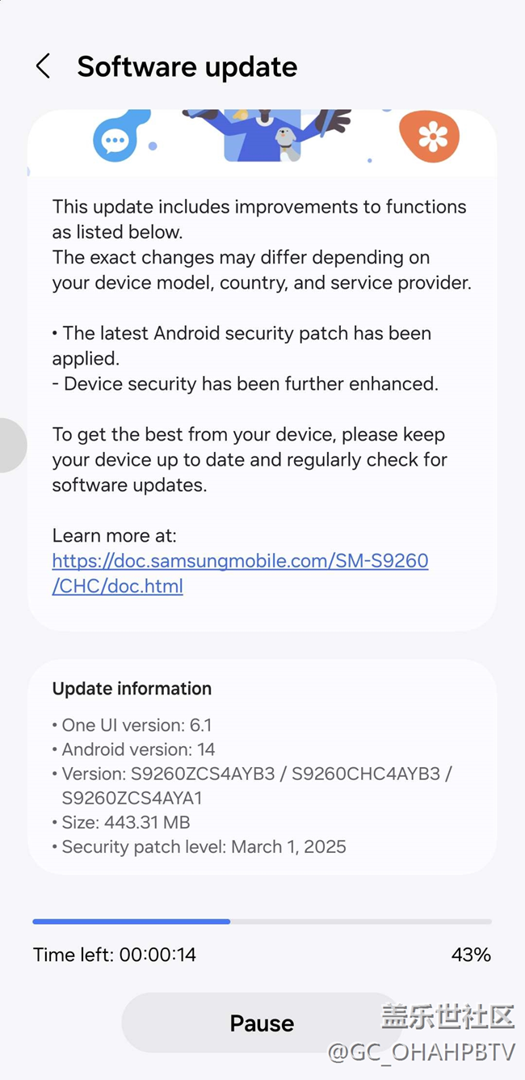Tap the Time left countdown text
Screen dimensions: 525x1080
(115, 955)
